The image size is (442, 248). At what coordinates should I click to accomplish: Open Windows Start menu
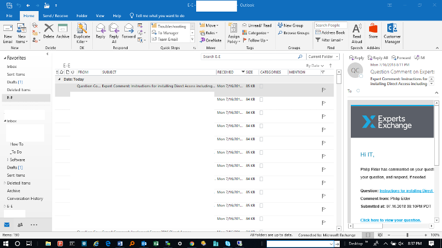coord(6,244)
